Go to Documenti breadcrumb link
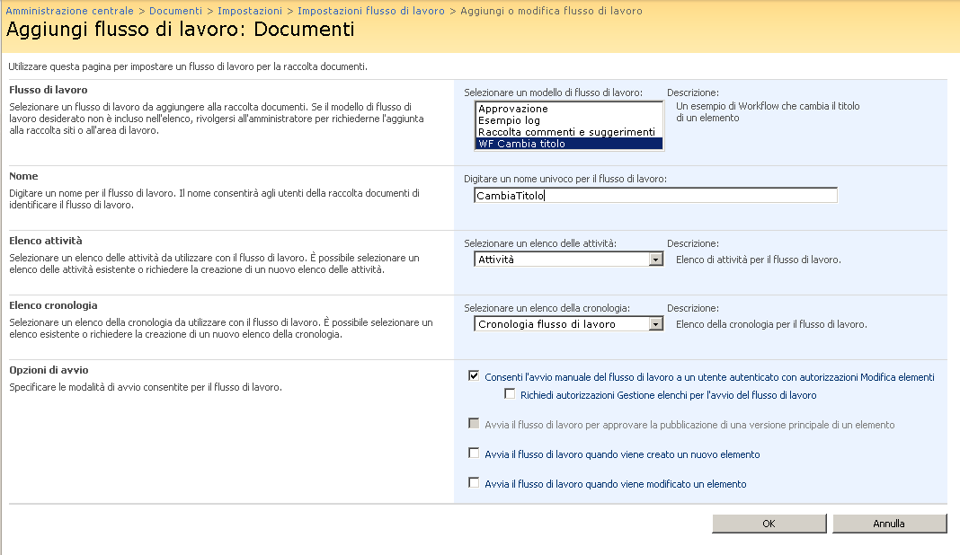The height and width of the screenshot is (555, 960). coord(175,11)
